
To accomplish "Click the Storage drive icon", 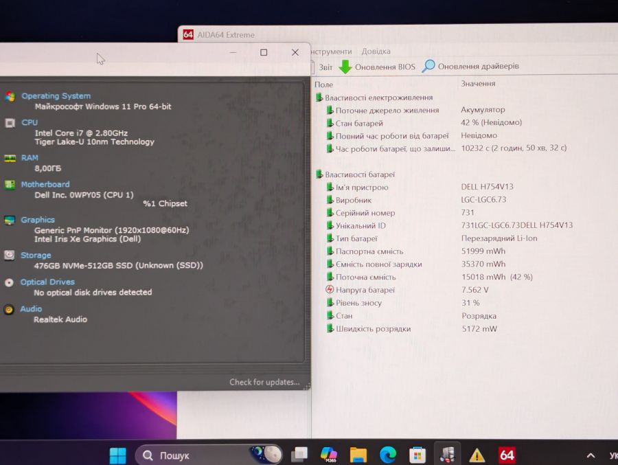I will tap(10, 256).
